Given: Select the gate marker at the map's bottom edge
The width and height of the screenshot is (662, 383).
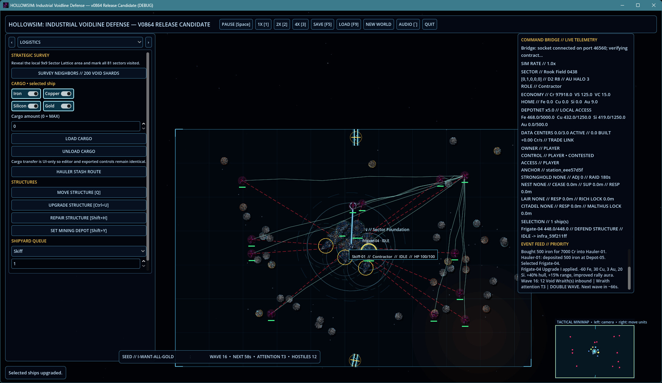Looking at the screenshot, I should click(355, 360).
